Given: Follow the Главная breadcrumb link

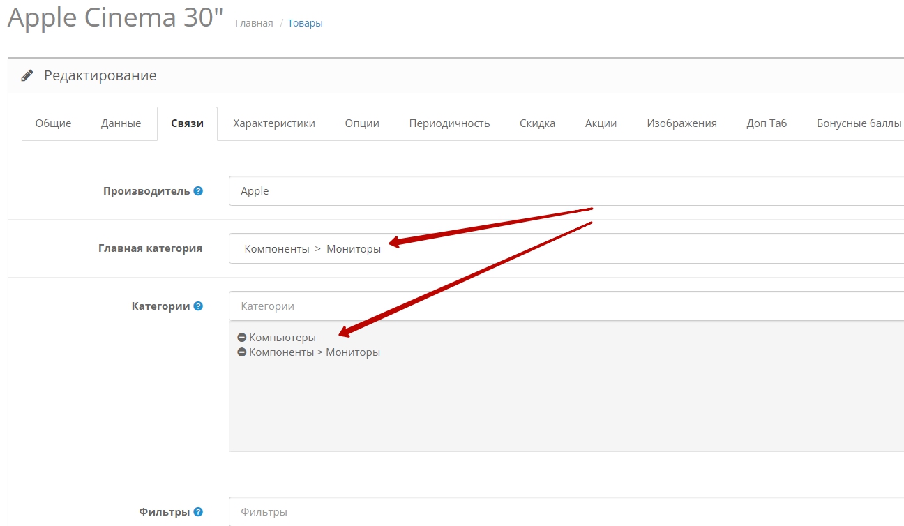Looking at the screenshot, I should pyautogui.click(x=254, y=23).
